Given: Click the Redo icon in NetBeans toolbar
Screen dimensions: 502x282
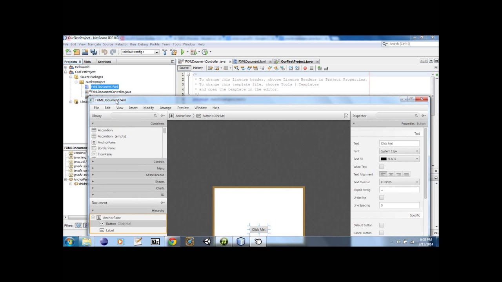Looking at the screenshot, I should pos(113,52).
